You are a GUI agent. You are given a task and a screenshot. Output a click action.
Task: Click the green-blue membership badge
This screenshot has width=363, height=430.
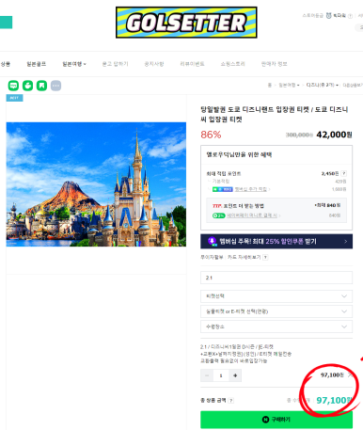(223, 189)
